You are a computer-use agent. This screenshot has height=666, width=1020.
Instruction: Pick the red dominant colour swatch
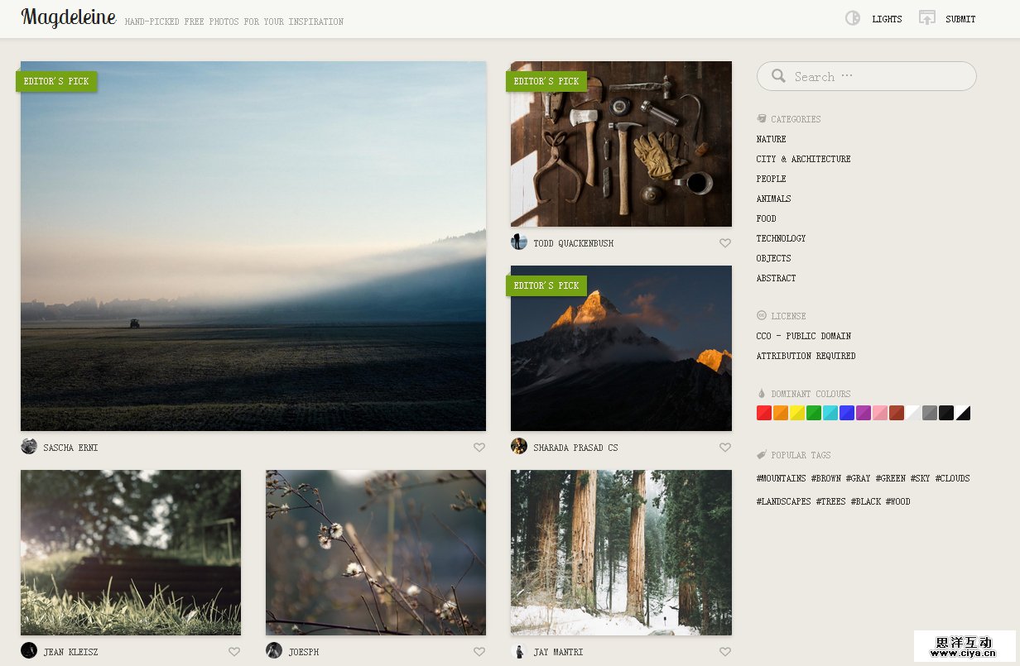[x=764, y=413]
